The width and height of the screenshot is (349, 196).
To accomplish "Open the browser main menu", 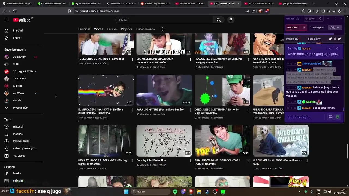I will [345, 11].
